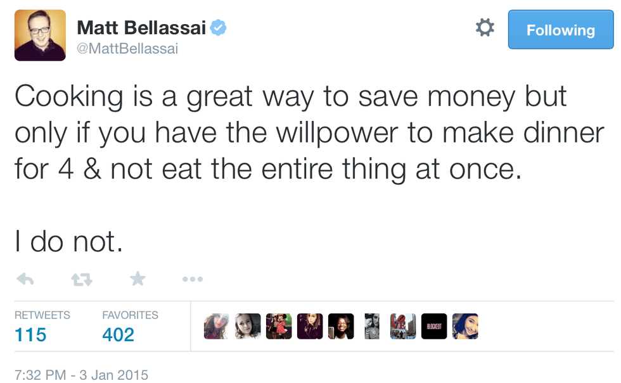Open the @MattBellassai handle link

click(127, 49)
